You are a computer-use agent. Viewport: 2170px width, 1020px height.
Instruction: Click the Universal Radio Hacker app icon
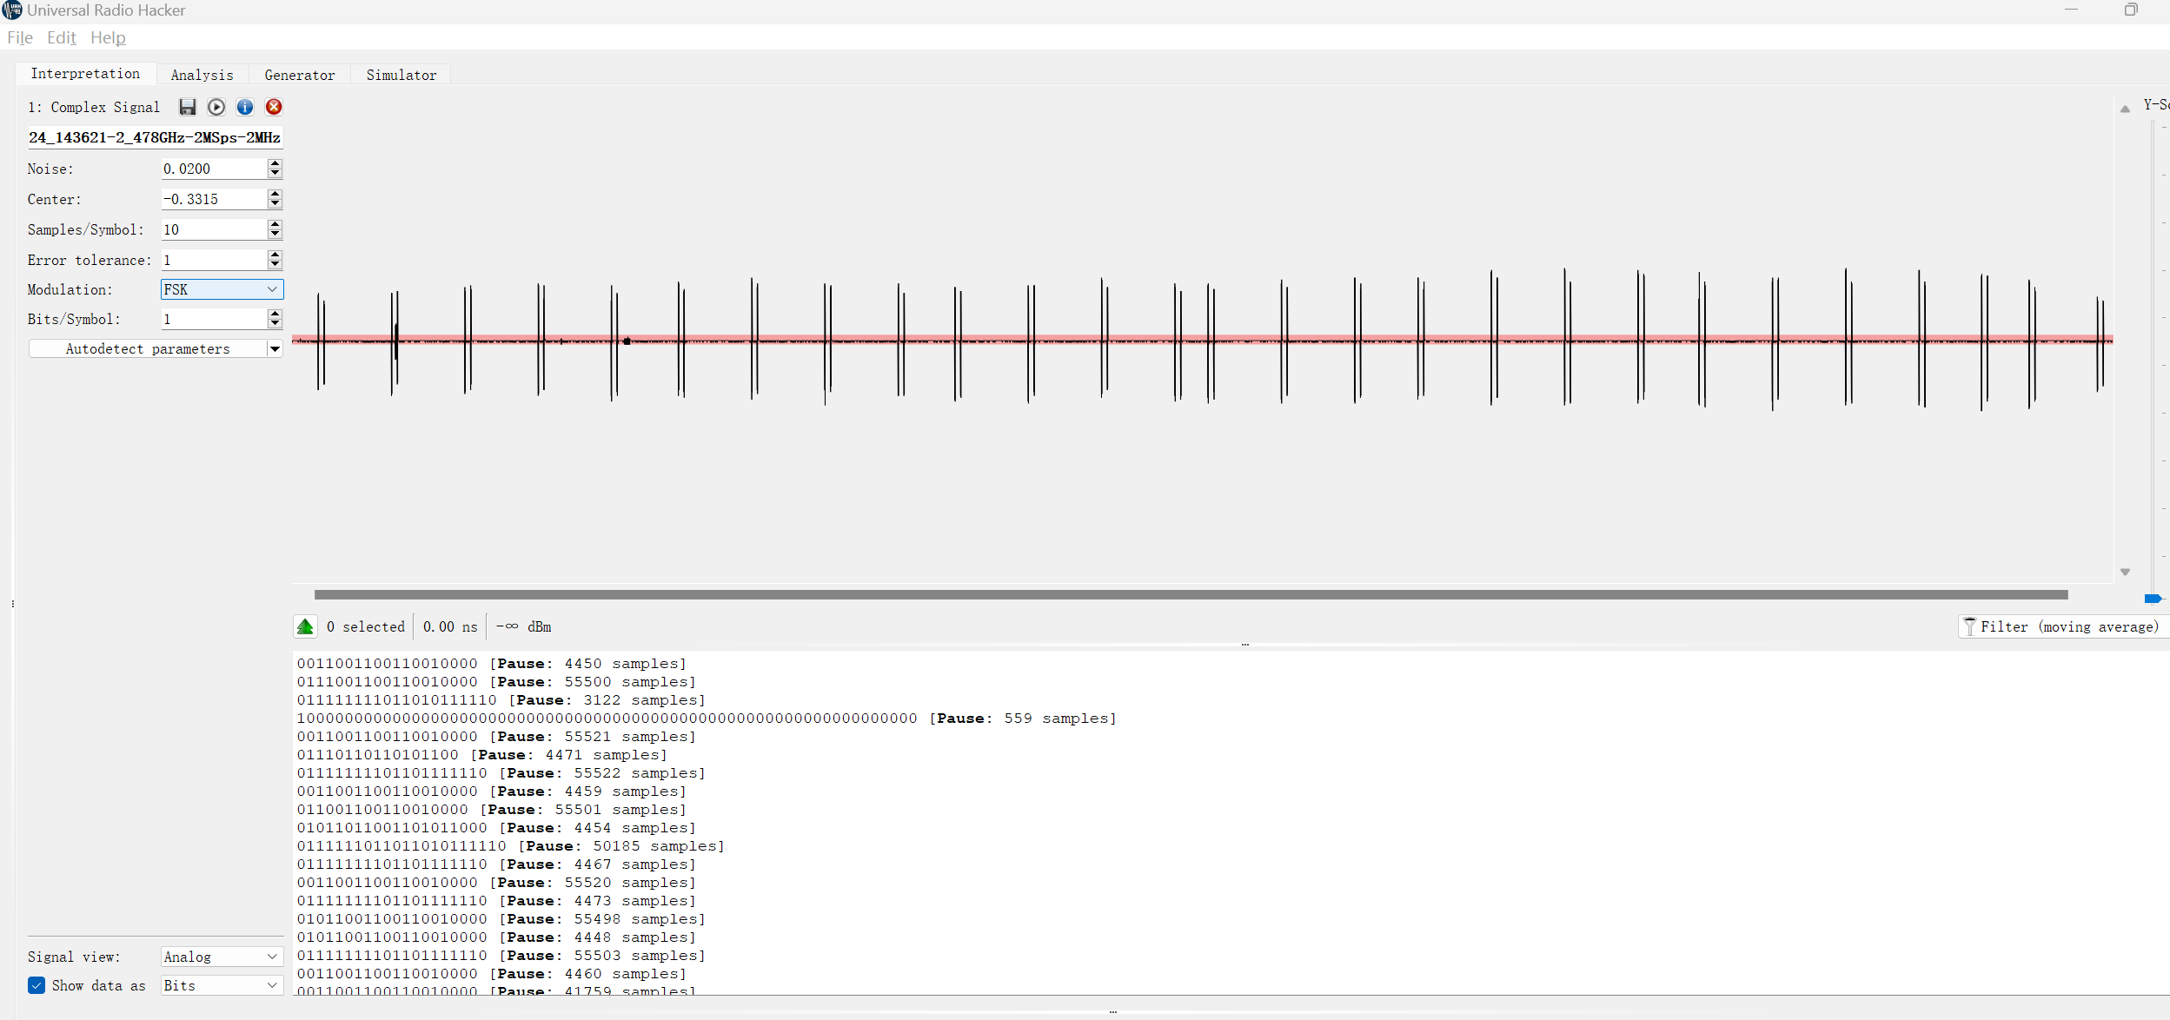point(11,10)
